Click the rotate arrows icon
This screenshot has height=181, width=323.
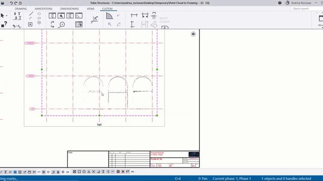click(52, 25)
